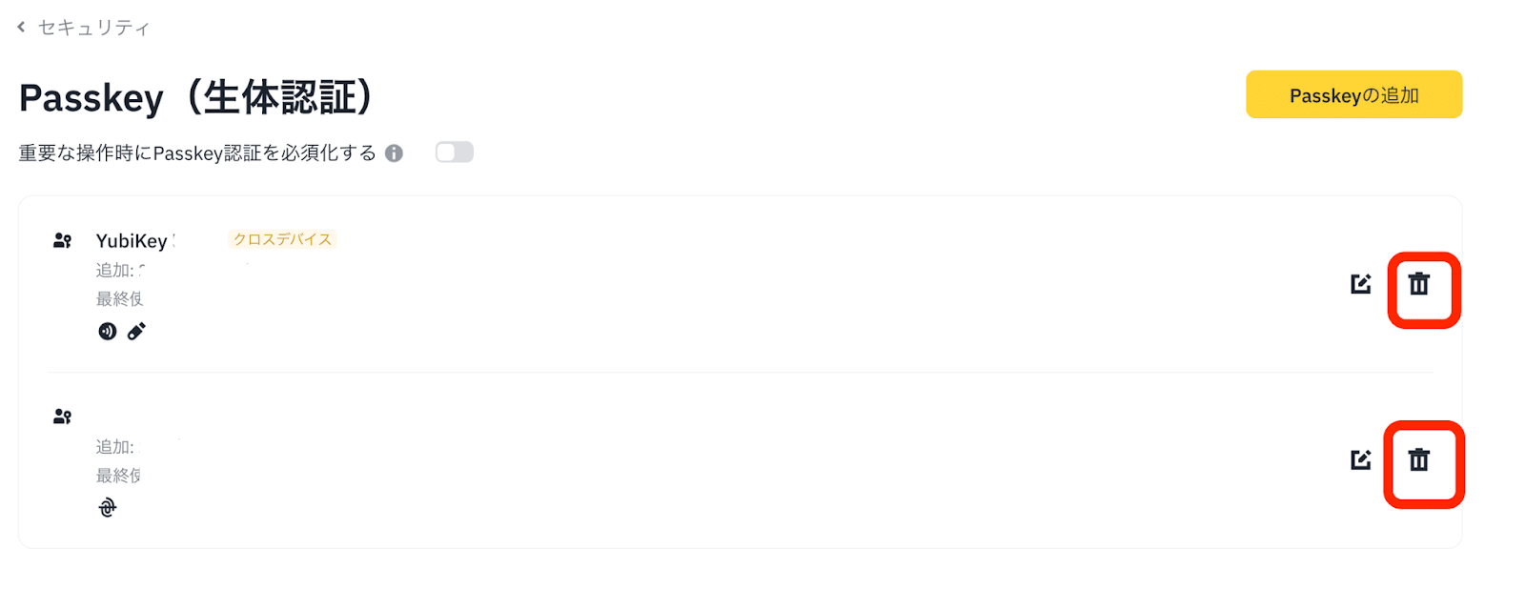Click the Passkey（生体認証） heading
The image size is (1525, 590).
[197, 97]
